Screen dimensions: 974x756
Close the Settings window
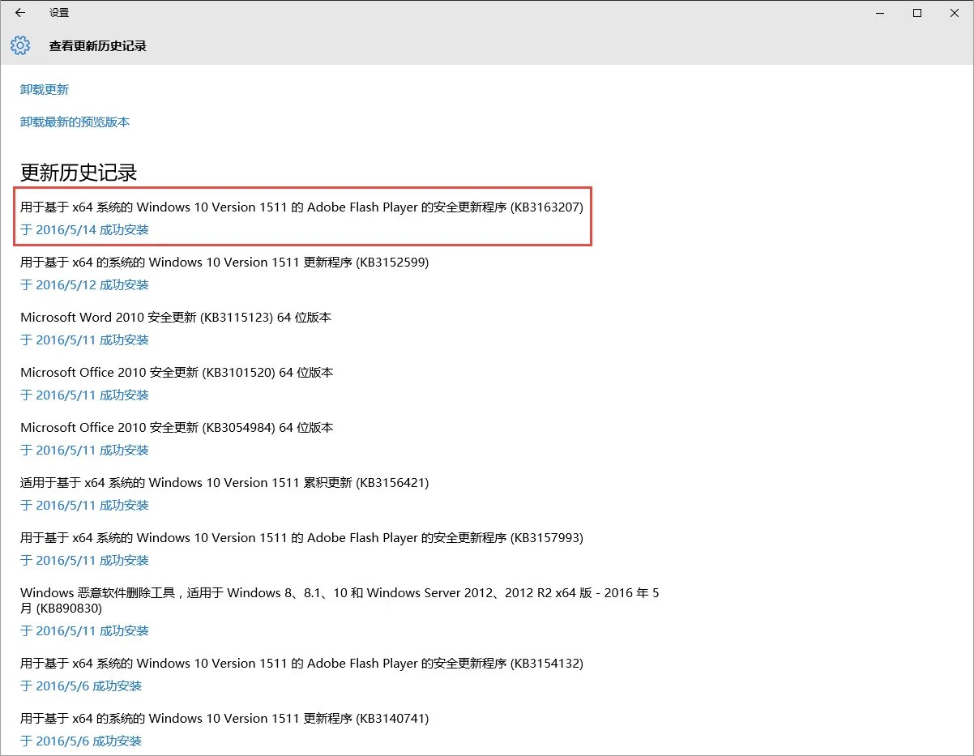(955, 13)
